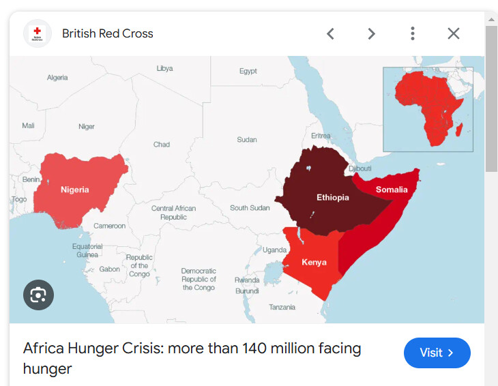Screen dimensions: 498x386
Task: Click the British Red Cross source name
Action: 108,33
